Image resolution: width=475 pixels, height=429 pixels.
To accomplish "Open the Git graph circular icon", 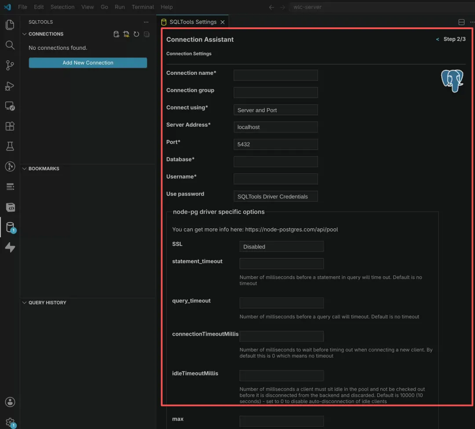I will pos(10,166).
